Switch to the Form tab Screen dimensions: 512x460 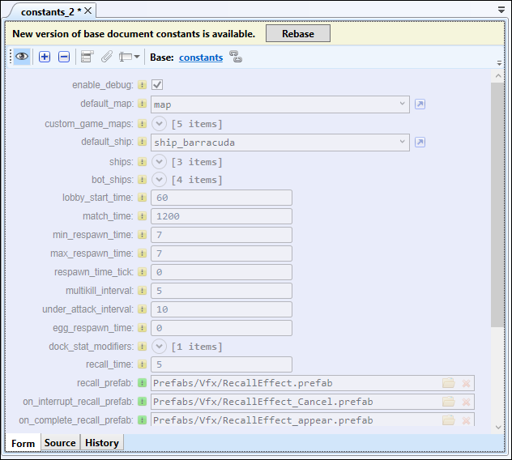tap(23, 443)
